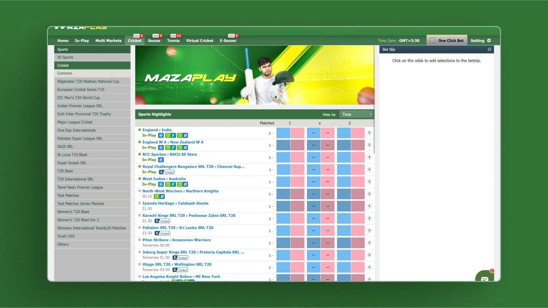Pin the Piton Strikers v Amazonian Warriors match
Viewport: 548px width, 308px height.
tap(369, 243)
